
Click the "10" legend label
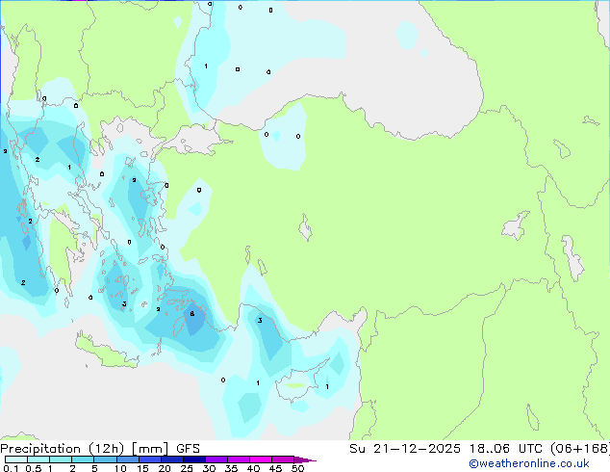coord(120,468)
